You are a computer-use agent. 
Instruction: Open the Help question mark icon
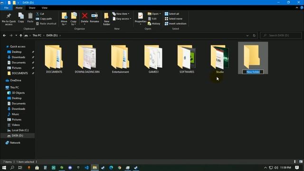[x=302, y=8]
